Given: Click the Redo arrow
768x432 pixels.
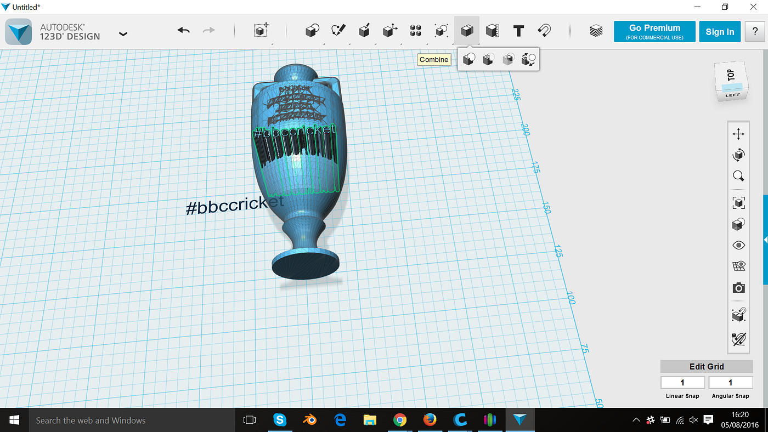Looking at the screenshot, I should (209, 31).
